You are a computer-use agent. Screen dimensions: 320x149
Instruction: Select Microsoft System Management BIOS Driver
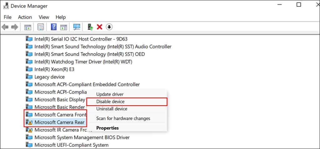[78, 137]
